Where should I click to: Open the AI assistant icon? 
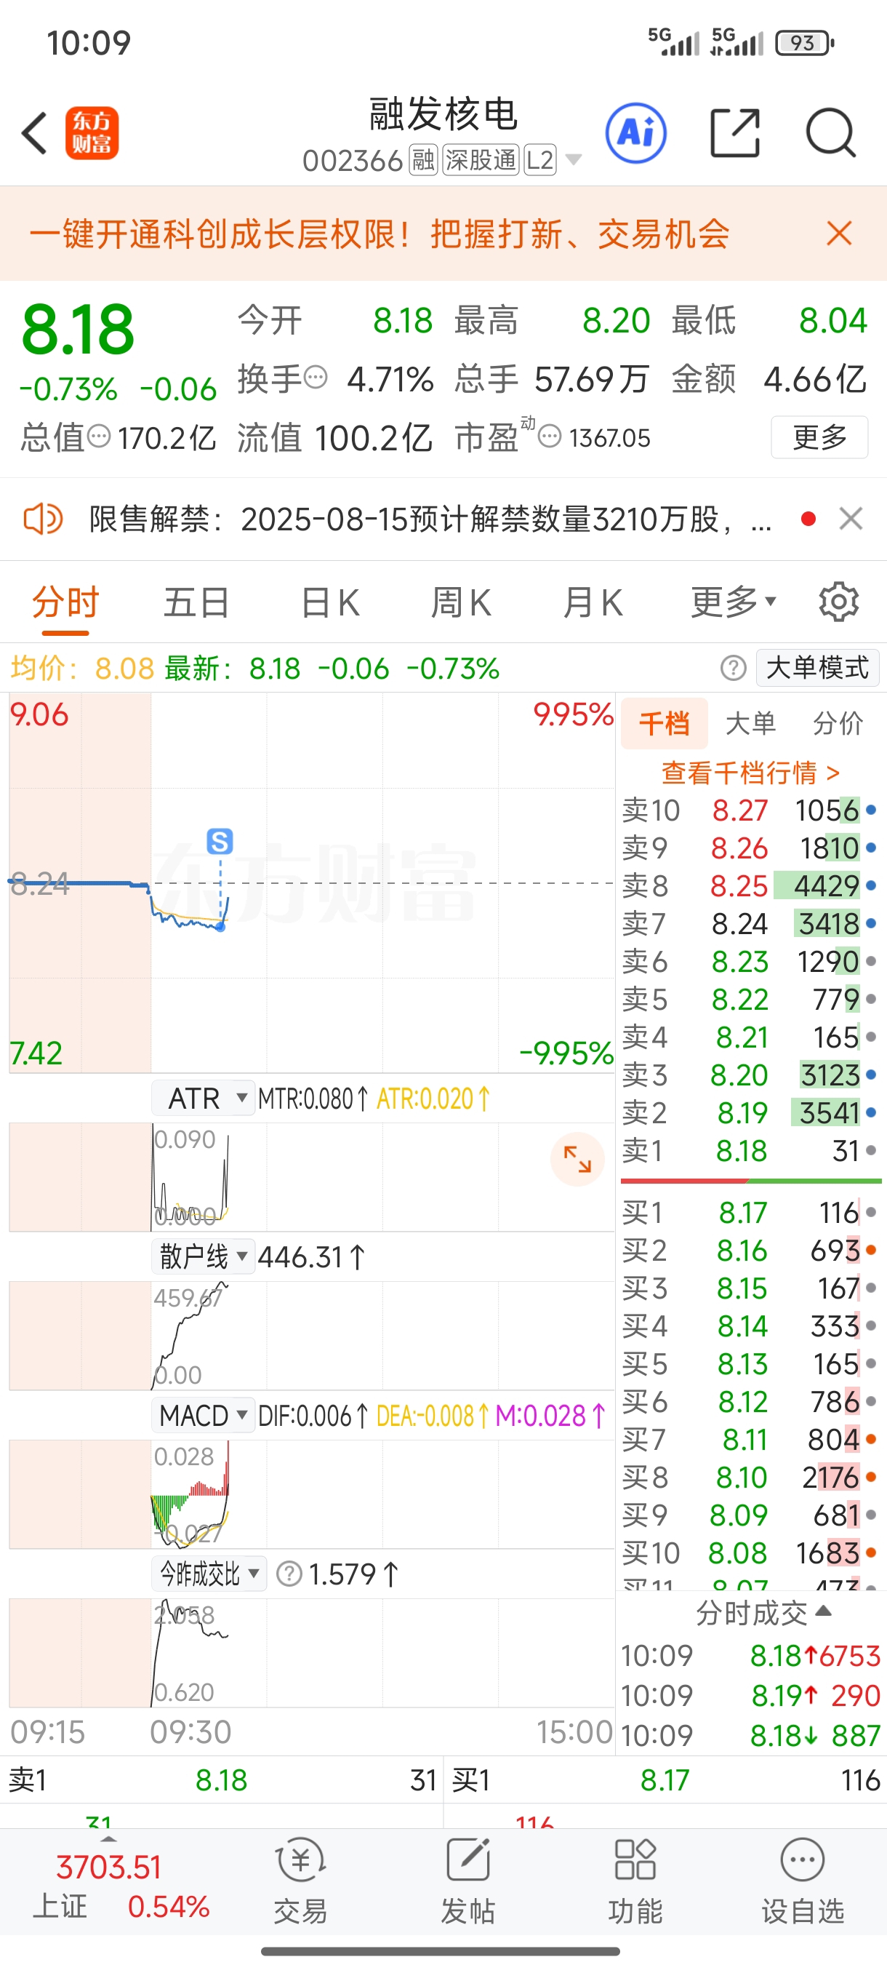point(636,133)
